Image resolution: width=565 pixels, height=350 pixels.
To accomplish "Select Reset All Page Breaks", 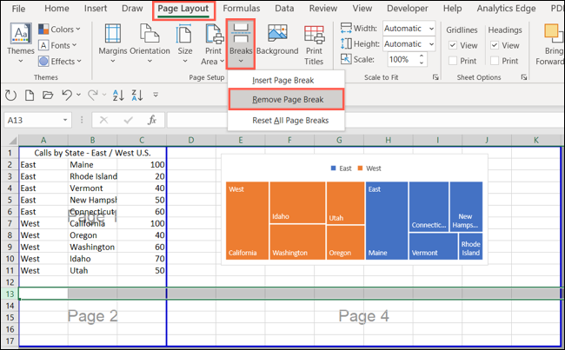I will 289,119.
